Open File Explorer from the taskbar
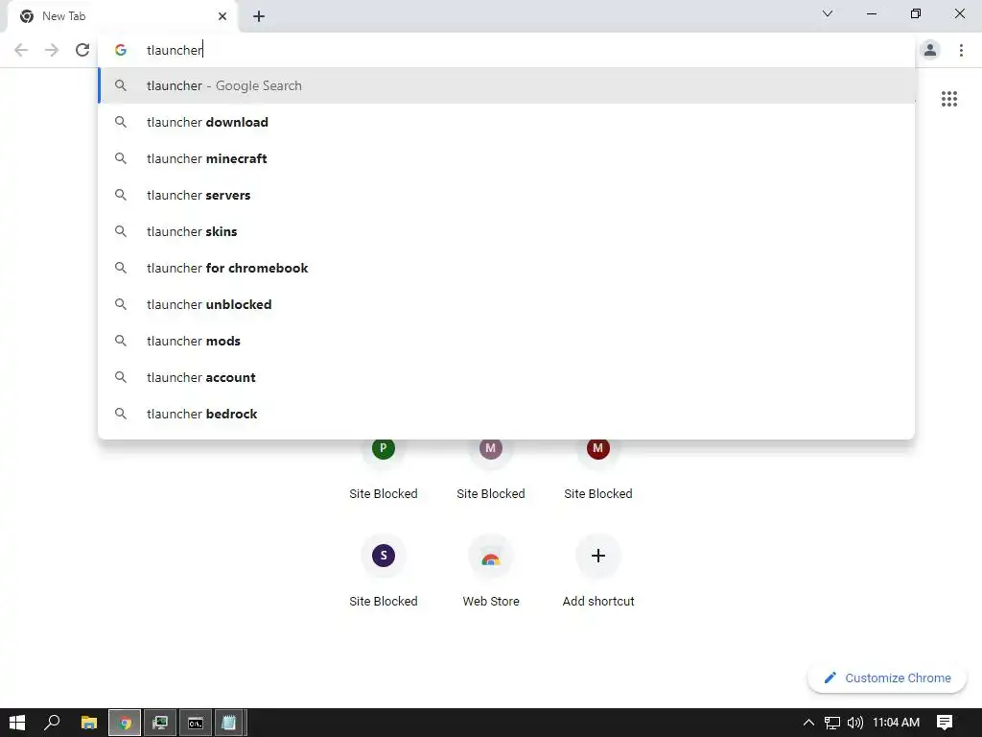Screen dimensions: 982x737 tap(89, 723)
